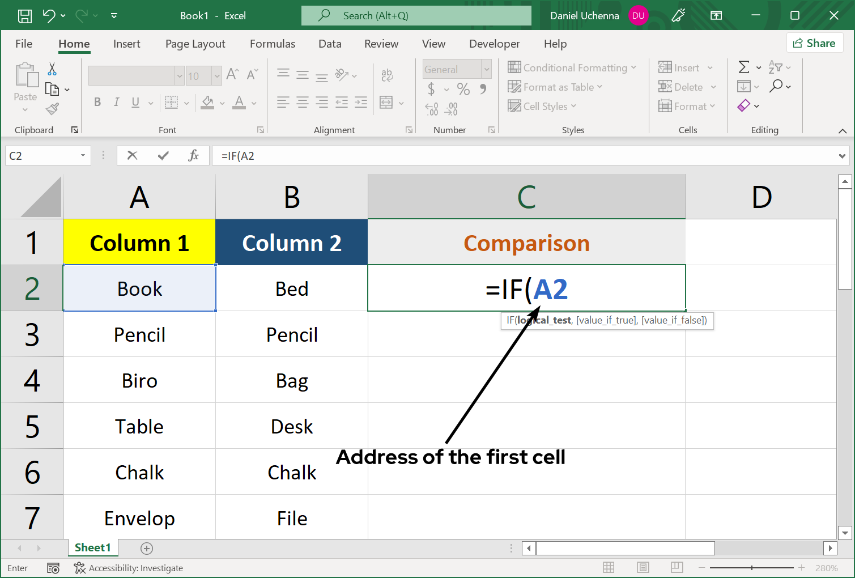Open the Cell Styles gallery
855x578 pixels.
click(514, 106)
